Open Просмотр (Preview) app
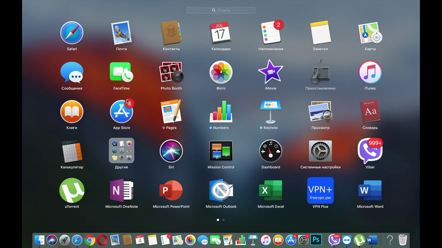This screenshot has width=442, height=248. [320, 112]
